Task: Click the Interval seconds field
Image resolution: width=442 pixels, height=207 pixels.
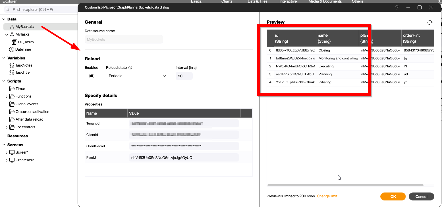Action: (x=184, y=76)
